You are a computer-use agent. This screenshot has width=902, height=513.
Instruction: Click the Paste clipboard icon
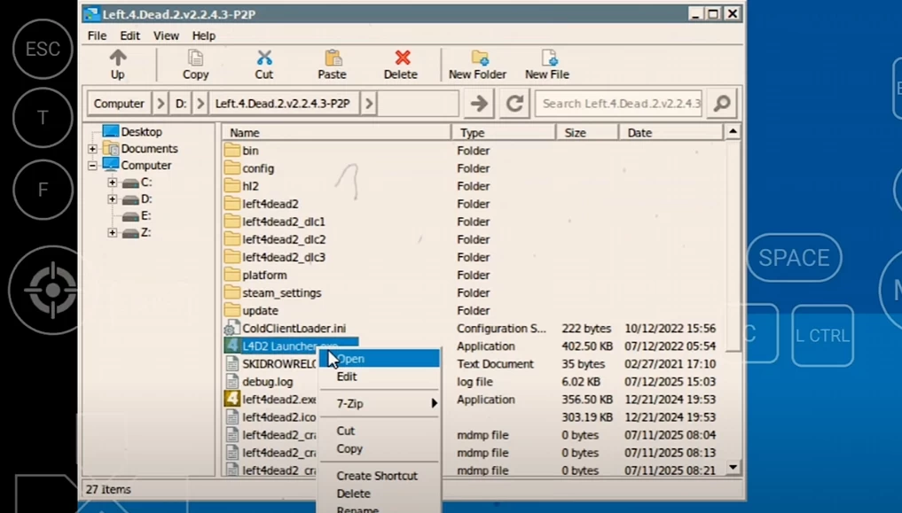[333, 58]
